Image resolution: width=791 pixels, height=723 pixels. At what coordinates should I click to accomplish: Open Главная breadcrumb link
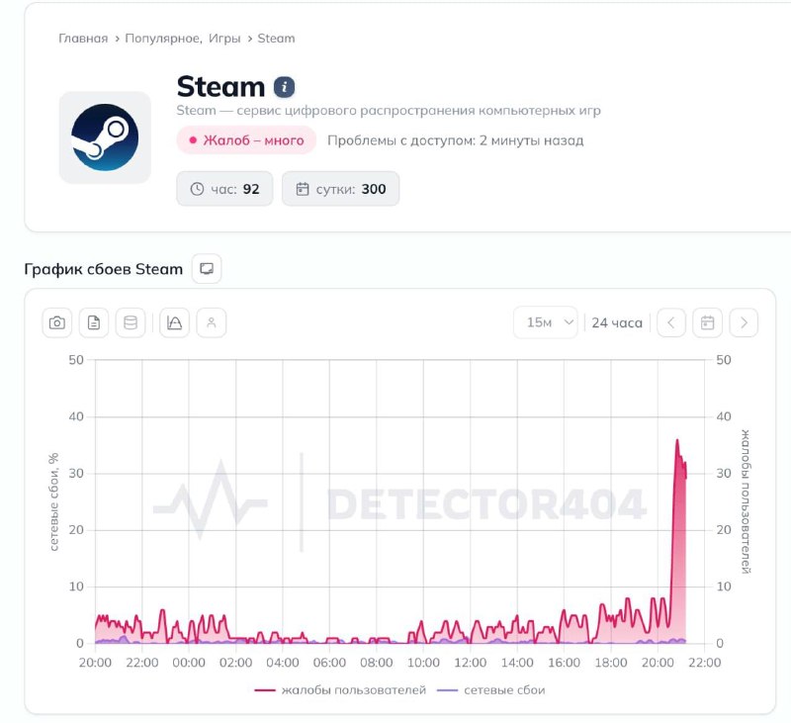(x=83, y=39)
